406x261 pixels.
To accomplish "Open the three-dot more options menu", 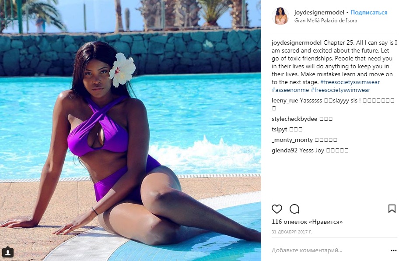I will (x=394, y=250).
